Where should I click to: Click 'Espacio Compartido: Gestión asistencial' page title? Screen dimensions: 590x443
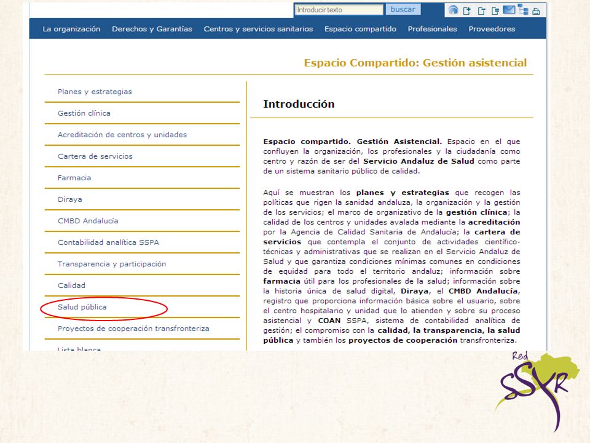[415, 63]
